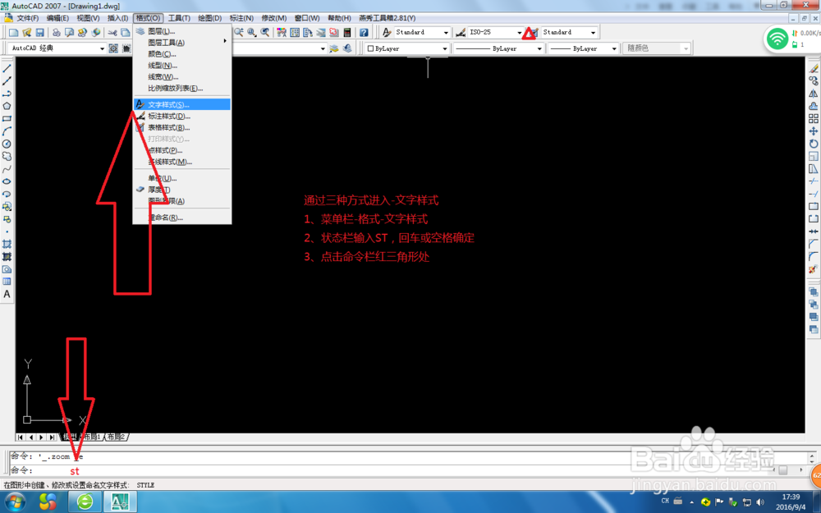Open the 工具(T) menu
Viewport: 821px width, 513px height.
[x=179, y=18]
